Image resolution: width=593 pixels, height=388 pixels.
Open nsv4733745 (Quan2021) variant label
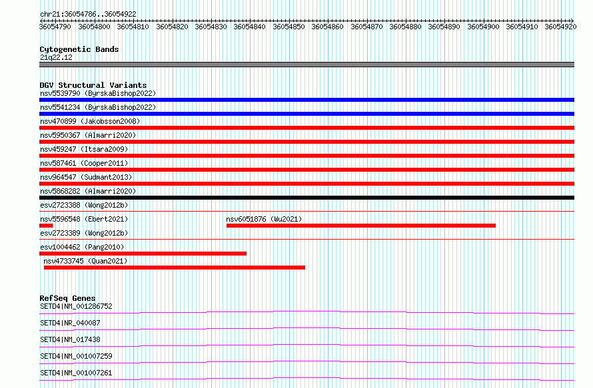85,261
